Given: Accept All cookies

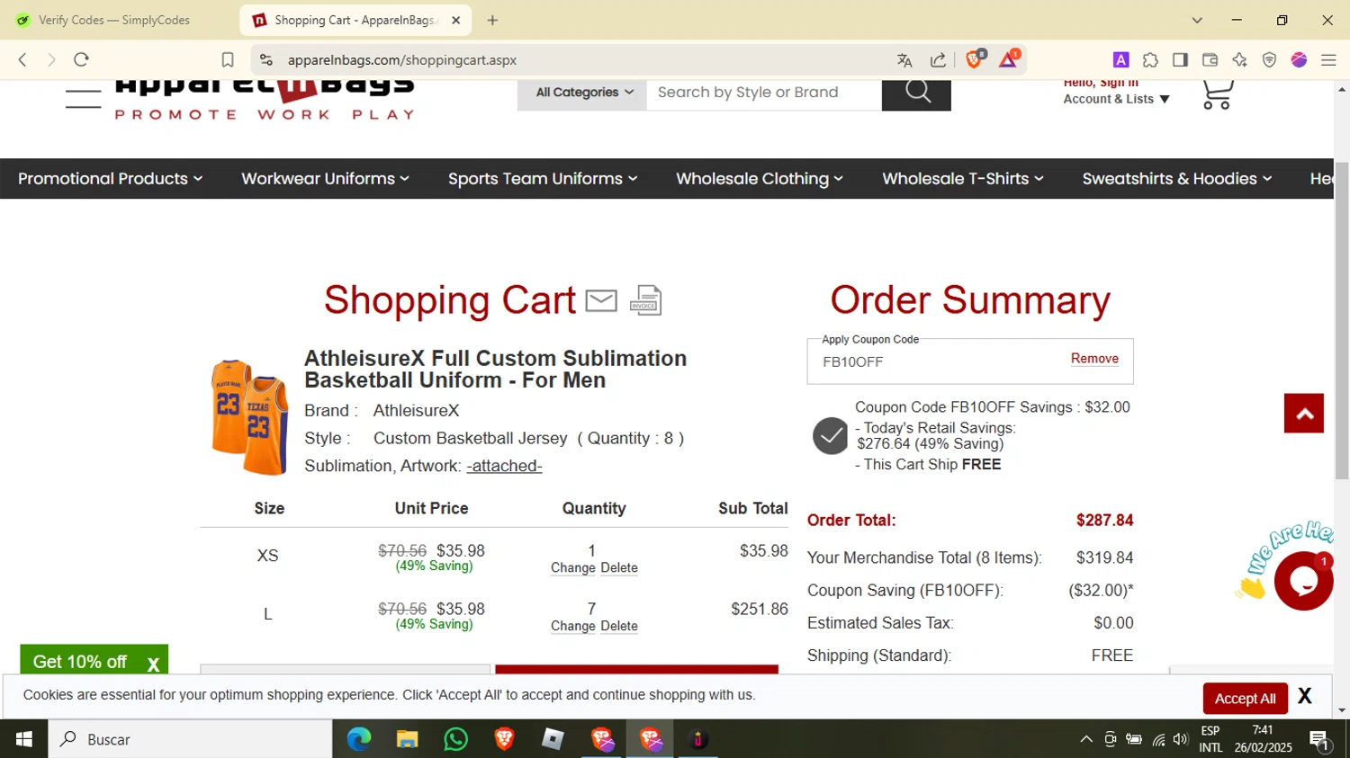Looking at the screenshot, I should 1245,699.
